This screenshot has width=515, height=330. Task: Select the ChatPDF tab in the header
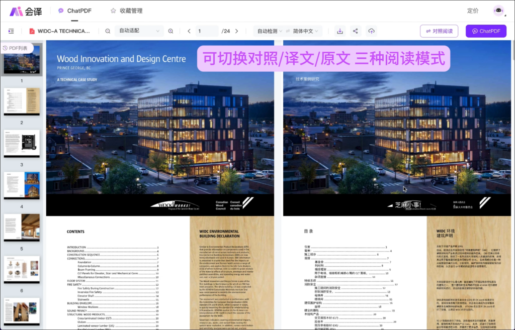point(76,10)
